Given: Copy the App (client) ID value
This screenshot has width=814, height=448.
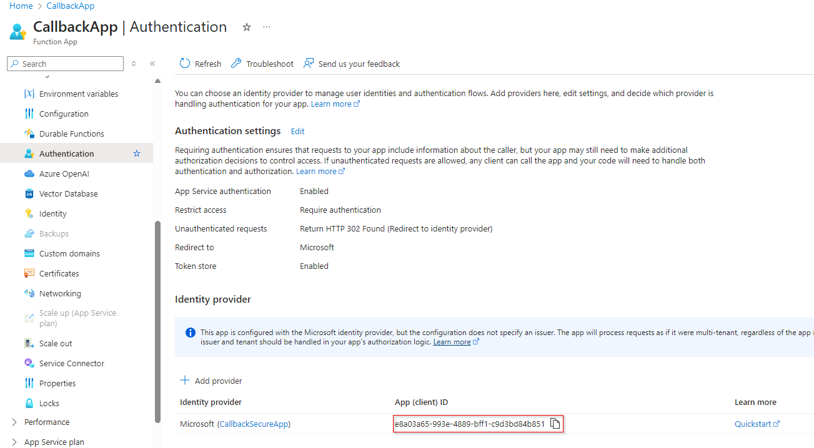Looking at the screenshot, I should pos(555,424).
